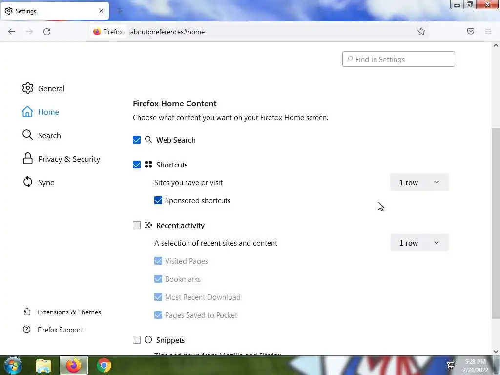Click the scrollbar up arrow
The width and height of the screenshot is (500, 375).
click(x=496, y=45)
